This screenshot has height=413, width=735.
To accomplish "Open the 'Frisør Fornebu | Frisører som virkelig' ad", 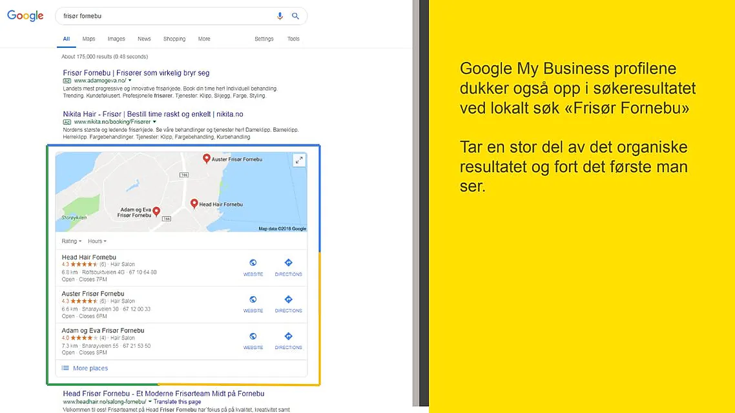I will pos(136,72).
